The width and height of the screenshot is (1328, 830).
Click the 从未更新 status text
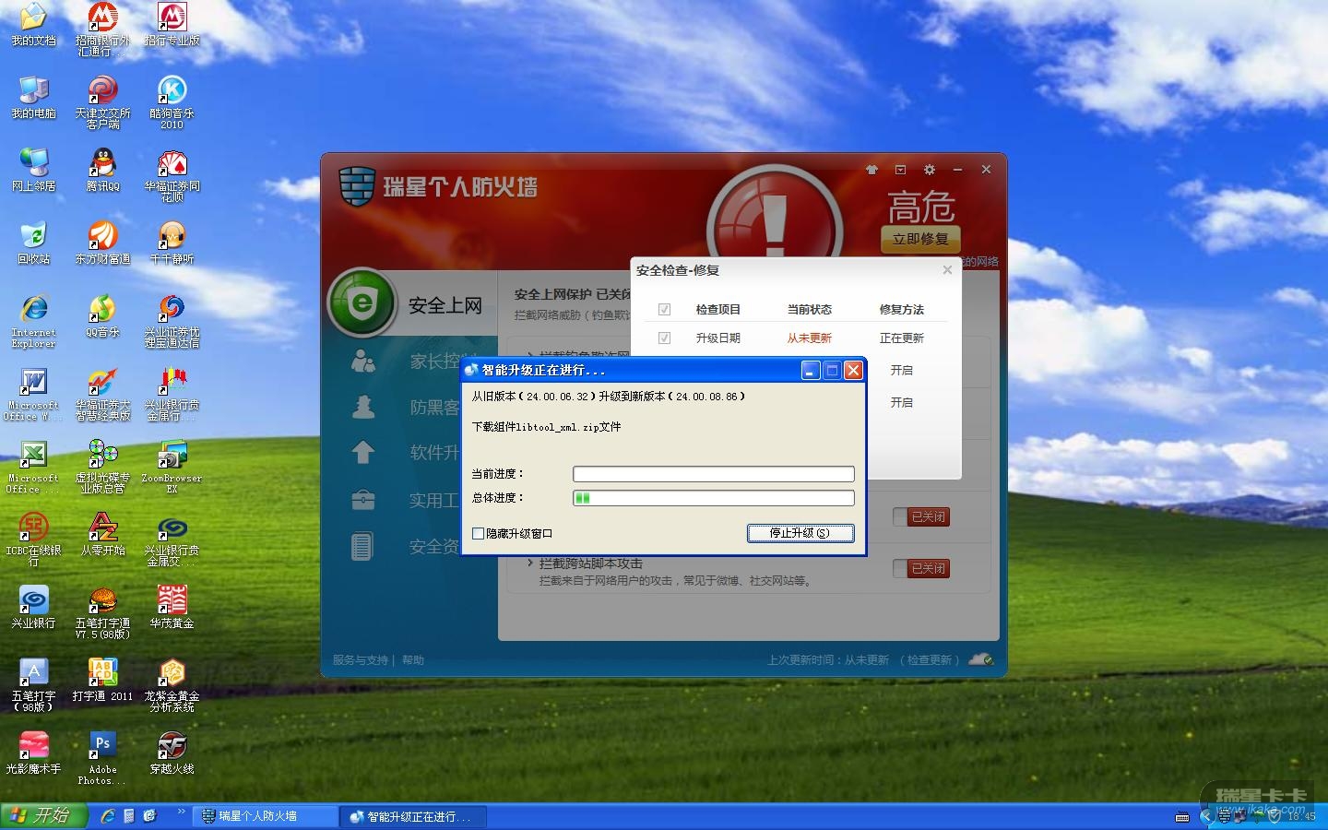tap(810, 338)
